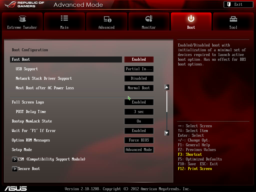Select the POST Delay Time label

(x=31, y=112)
